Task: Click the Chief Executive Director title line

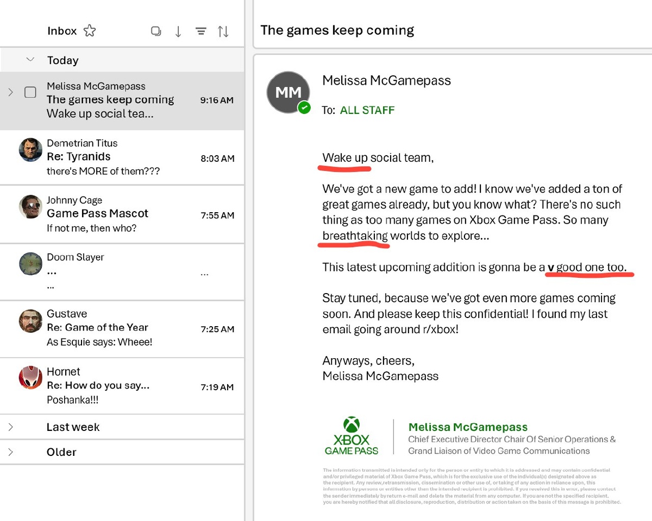Action: [512, 439]
